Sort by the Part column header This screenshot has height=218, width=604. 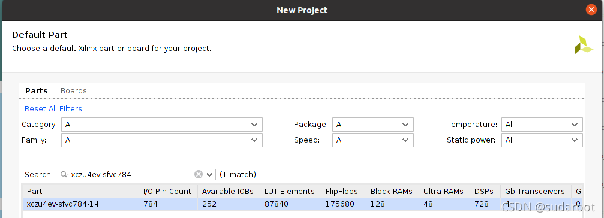[80, 192]
